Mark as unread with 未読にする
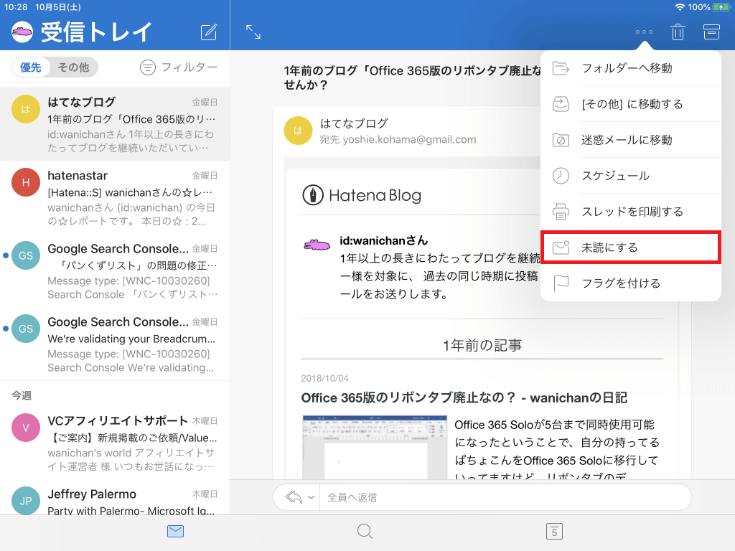The width and height of the screenshot is (735, 551). 630,248
